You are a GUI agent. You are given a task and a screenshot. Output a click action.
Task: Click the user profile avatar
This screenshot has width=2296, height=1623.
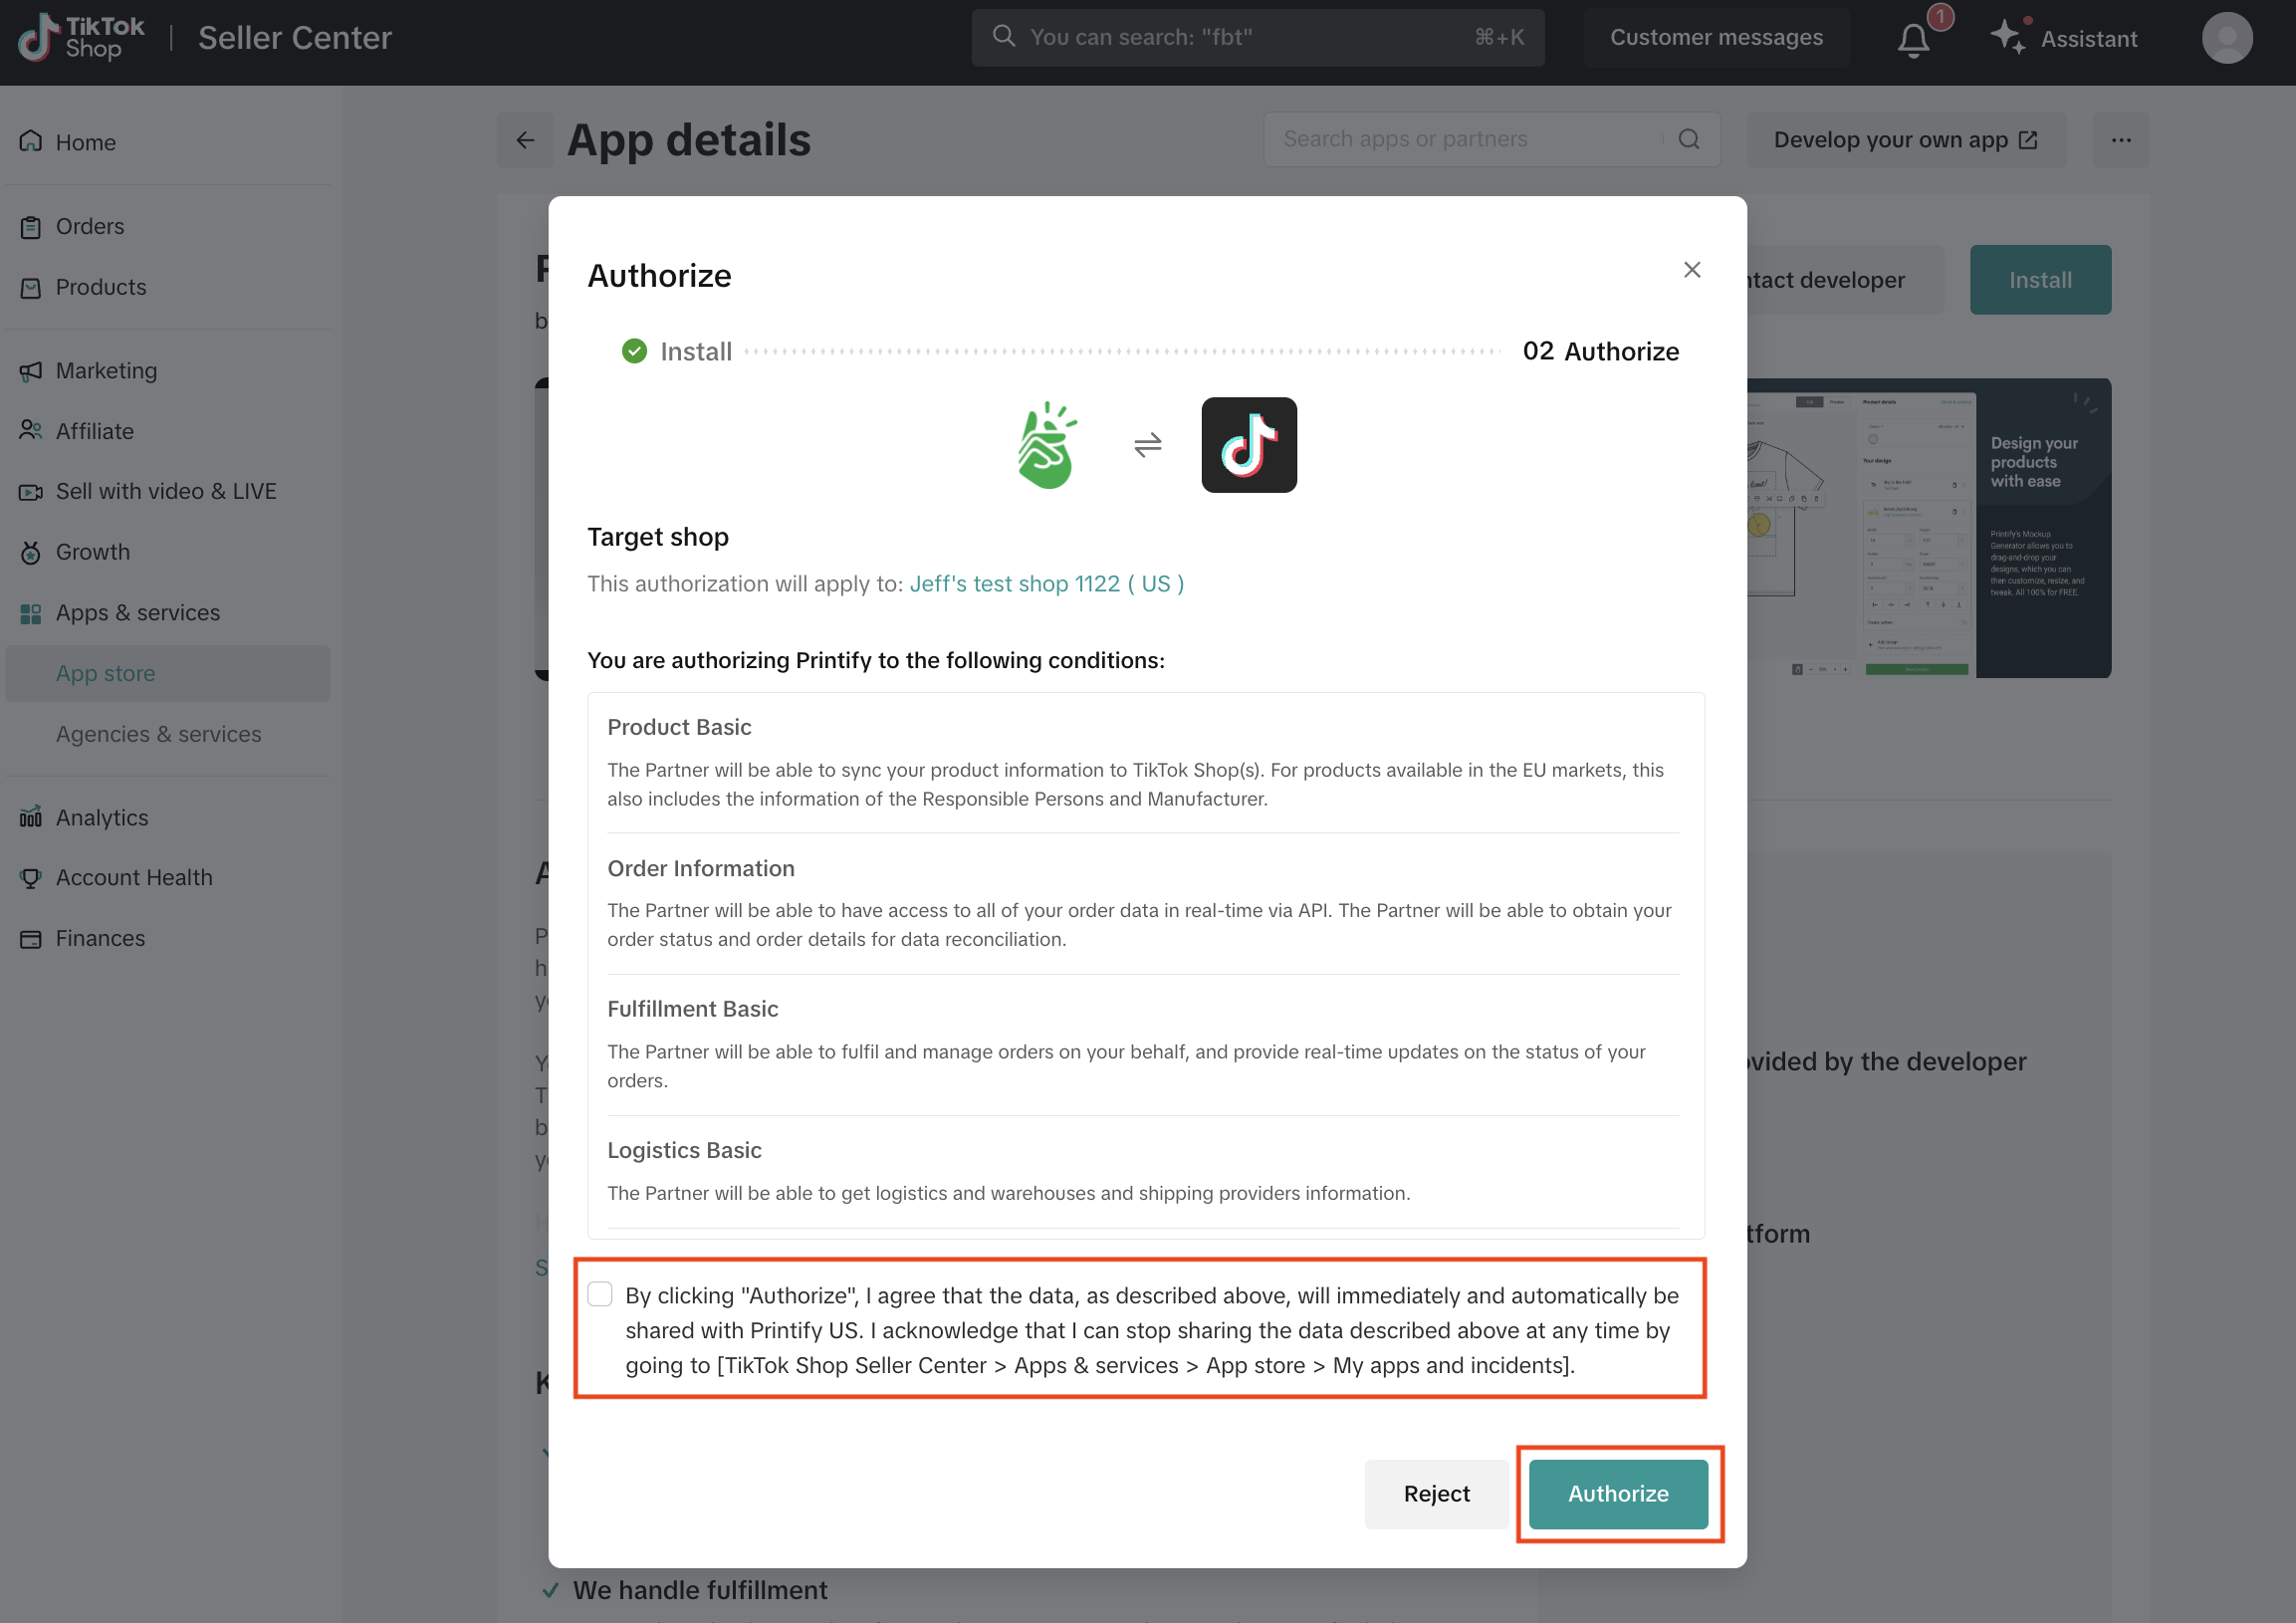coord(2226,38)
